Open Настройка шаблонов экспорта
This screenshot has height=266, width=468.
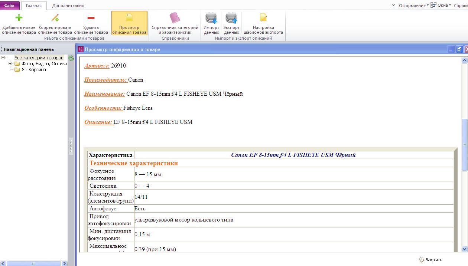coord(263,23)
